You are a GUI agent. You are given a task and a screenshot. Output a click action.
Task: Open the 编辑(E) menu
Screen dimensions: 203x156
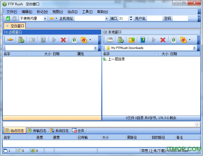27,12
